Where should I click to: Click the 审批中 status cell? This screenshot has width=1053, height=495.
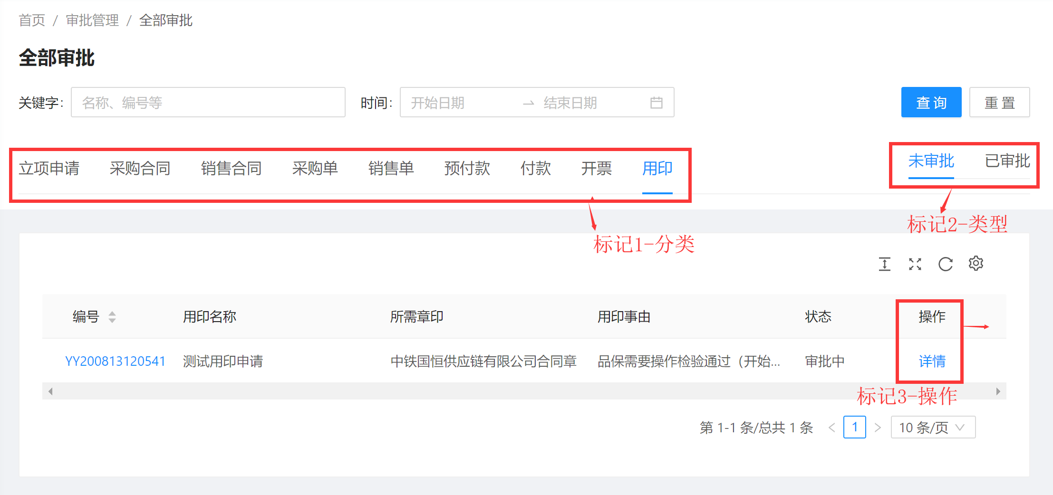(x=825, y=362)
